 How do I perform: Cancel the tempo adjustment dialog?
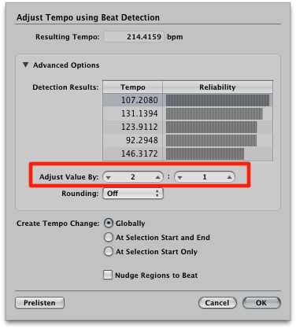(x=217, y=303)
